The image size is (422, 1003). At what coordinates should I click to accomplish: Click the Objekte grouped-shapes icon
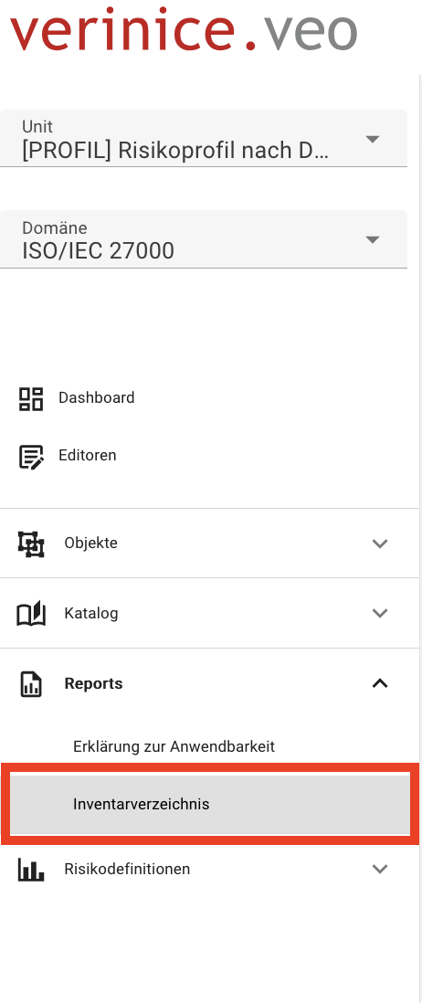point(31,544)
